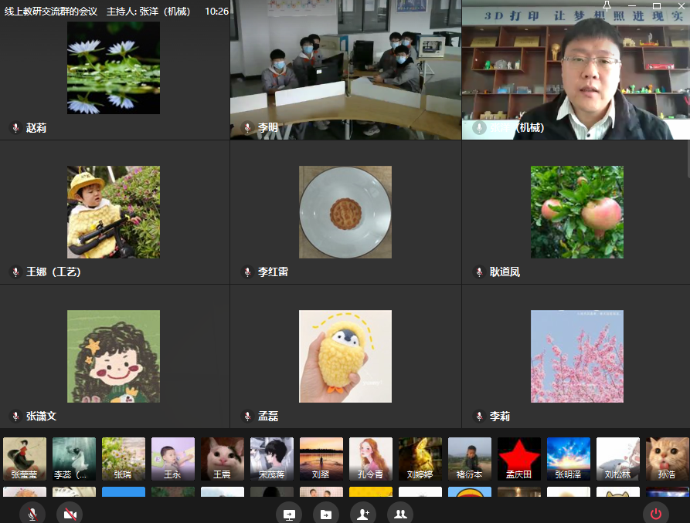690x523 pixels.
Task: Click microphone icon beside 张潇文
Action: 15,417
